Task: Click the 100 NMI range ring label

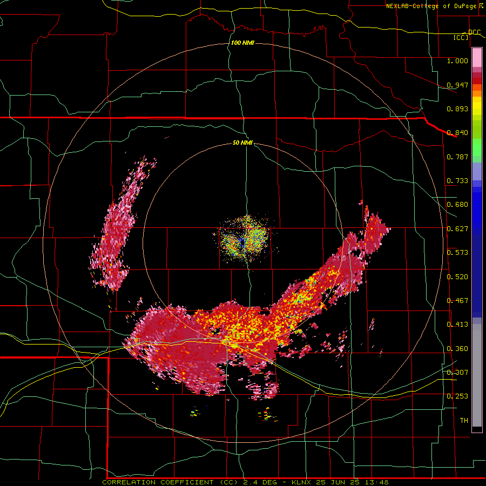Action: [x=242, y=43]
